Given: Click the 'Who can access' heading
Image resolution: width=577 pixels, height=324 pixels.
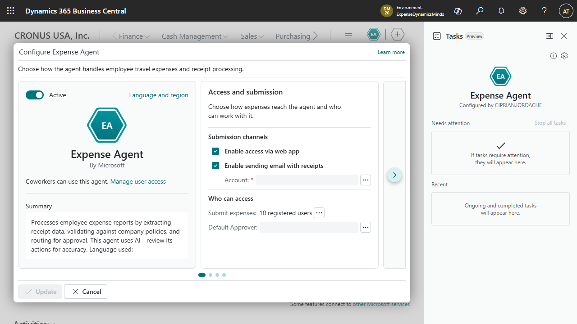Looking at the screenshot, I should click(231, 198).
